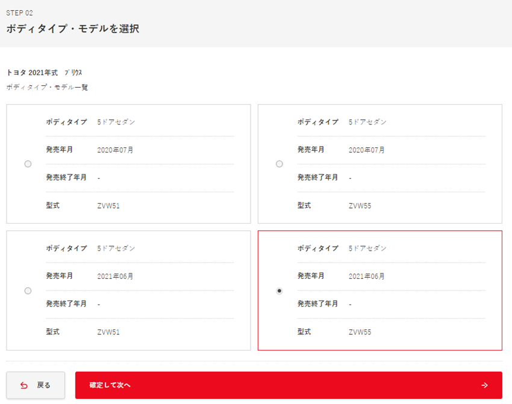The width and height of the screenshot is (512, 404).
Task: Click selected radio for 2021年06月 ZVW55
Action: coord(279,291)
